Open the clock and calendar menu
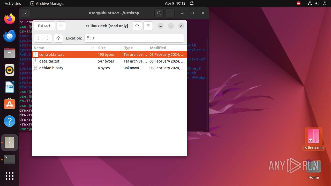This screenshot has height=186, width=331. pos(175,3)
